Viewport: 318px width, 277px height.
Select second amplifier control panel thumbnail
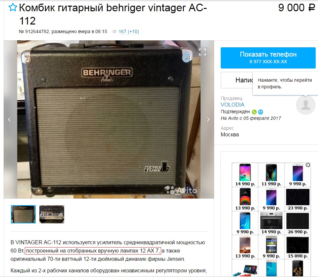(52, 214)
